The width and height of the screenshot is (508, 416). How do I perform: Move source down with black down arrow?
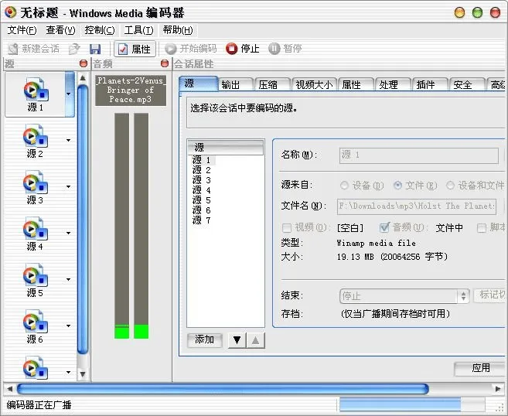click(237, 340)
